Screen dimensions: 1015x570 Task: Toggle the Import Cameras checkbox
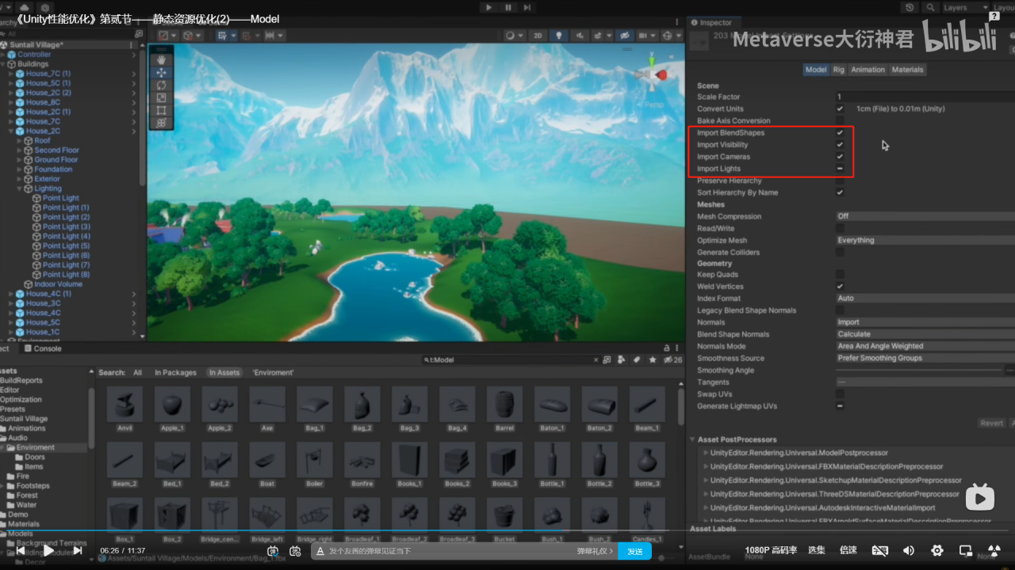coord(840,157)
